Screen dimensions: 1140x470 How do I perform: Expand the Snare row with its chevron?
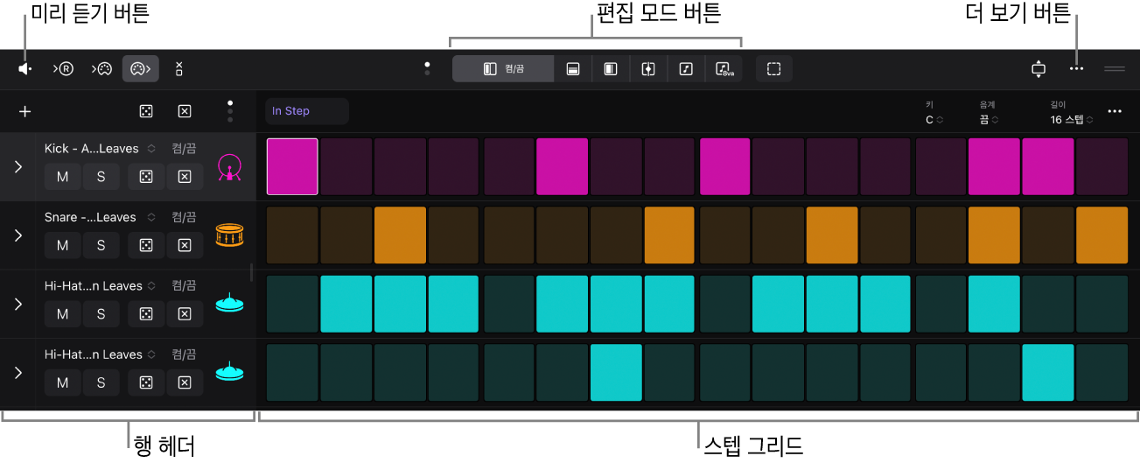click(17, 235)
